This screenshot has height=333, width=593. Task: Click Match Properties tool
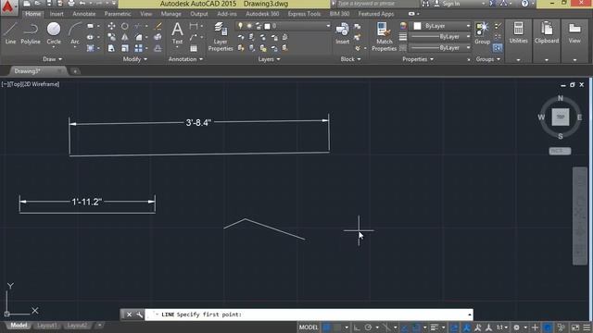(x=384, y=36)
